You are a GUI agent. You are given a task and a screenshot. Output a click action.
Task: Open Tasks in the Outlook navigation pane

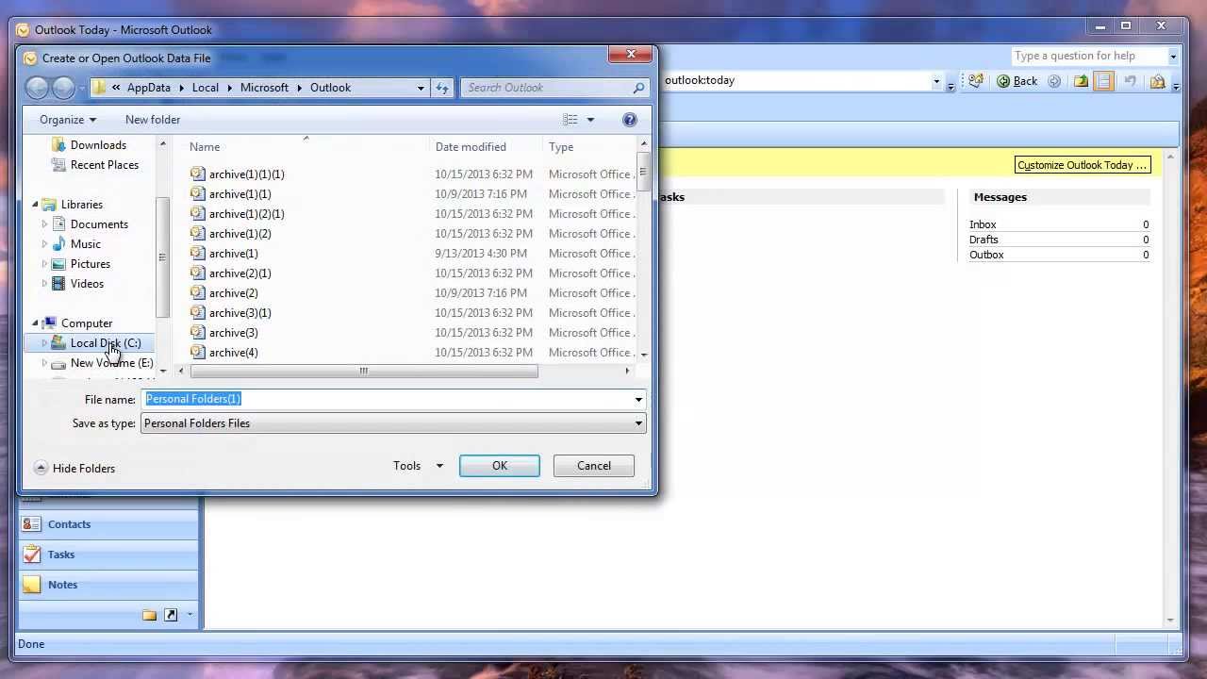click(61, 555)
